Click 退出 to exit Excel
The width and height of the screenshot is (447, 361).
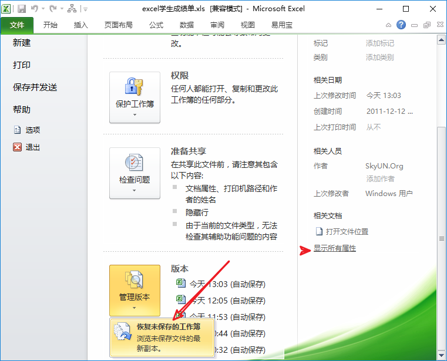click(32, 147)
